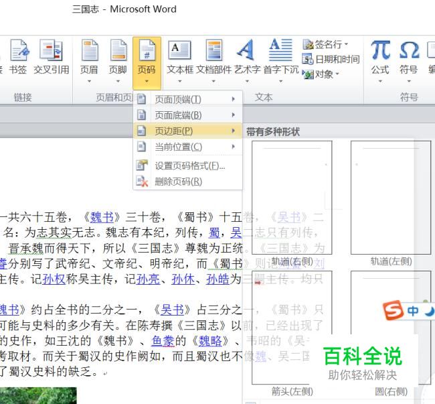Image resolution: width=435 pixels, height=404 pixels.
Task: Open 页面顶端(T) submenu
Action: coord(187,99)
